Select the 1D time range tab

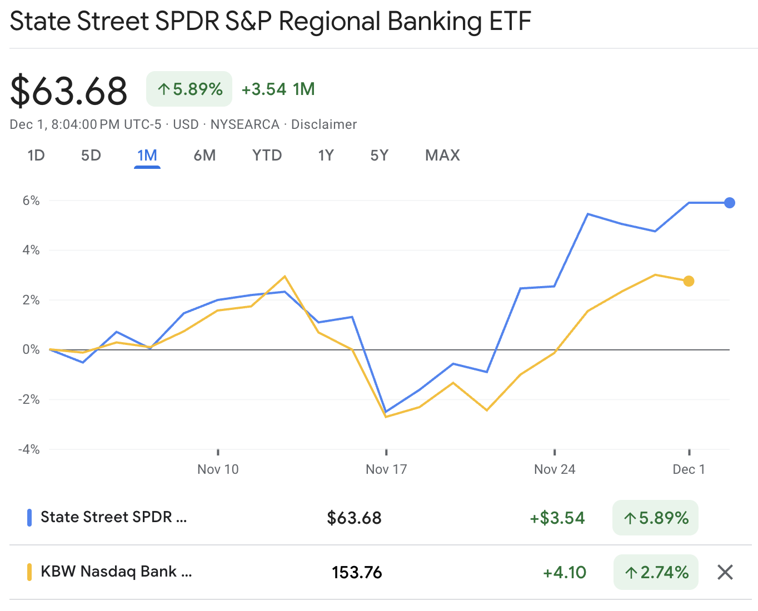(36, 156)
